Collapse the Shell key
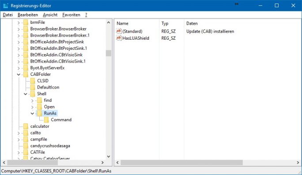The height and width of the screenshot is (175, 302). tap(26, 94)
